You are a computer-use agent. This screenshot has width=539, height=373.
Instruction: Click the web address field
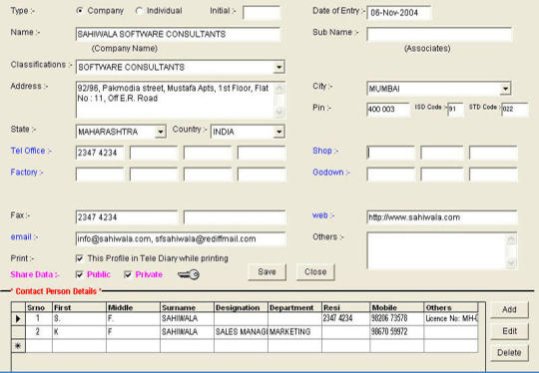[442, 217]
